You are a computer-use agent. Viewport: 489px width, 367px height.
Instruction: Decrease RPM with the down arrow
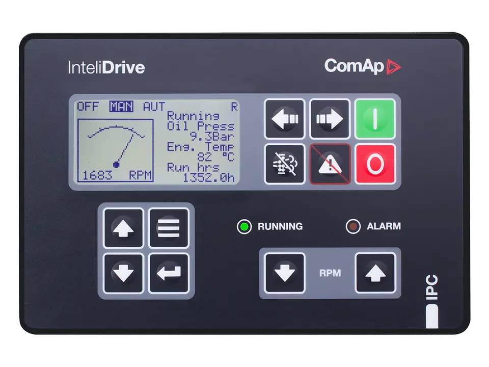(284, 273)
